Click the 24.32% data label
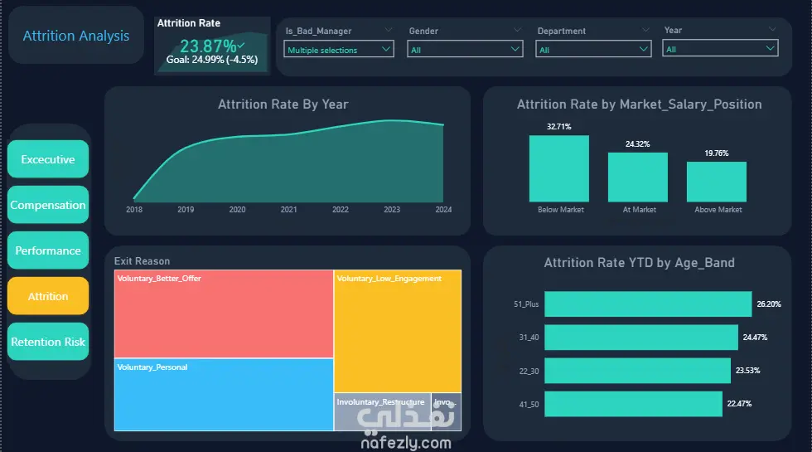The image size is (812, 452). coord(638,144)
